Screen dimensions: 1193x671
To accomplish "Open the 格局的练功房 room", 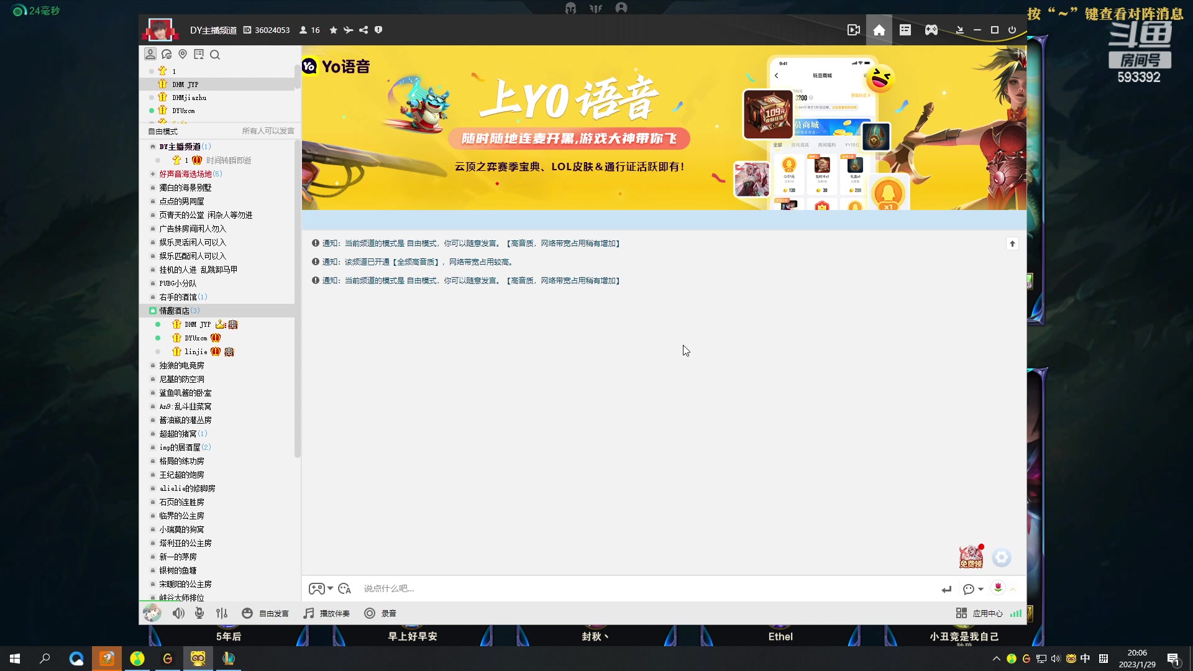I will pyautogui.click(x=181, y=461).
